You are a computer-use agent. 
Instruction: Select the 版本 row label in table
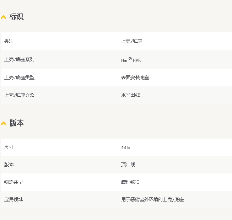pyautogui.click(x=9, y=165)
